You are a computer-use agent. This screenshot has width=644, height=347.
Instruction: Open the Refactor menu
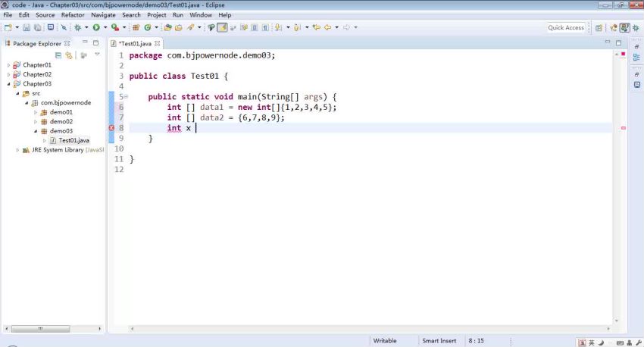click(73, 14)
